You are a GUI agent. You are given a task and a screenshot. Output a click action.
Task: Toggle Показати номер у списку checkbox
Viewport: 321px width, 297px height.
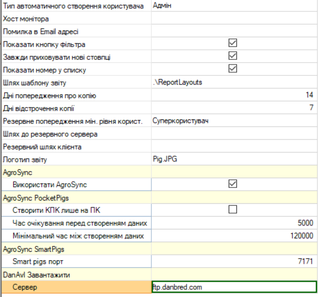233,69
